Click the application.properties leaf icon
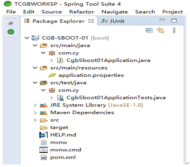The height and width of the screenshot is (167, 190). coord(52,75)
